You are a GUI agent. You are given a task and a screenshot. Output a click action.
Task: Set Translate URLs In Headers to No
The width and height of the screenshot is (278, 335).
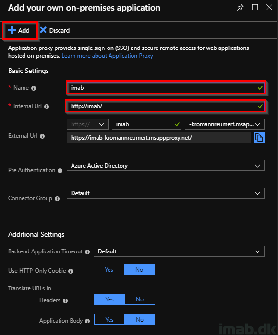(140, 299)
